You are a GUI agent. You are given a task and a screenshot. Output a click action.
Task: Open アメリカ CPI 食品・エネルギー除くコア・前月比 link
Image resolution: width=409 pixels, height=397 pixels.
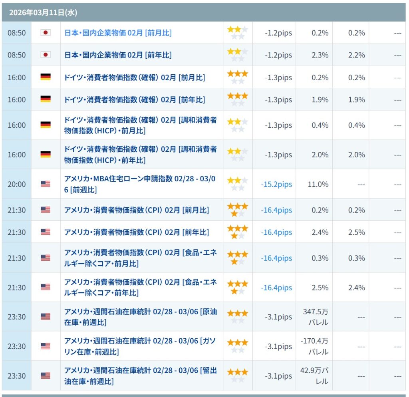coord(141,258)
